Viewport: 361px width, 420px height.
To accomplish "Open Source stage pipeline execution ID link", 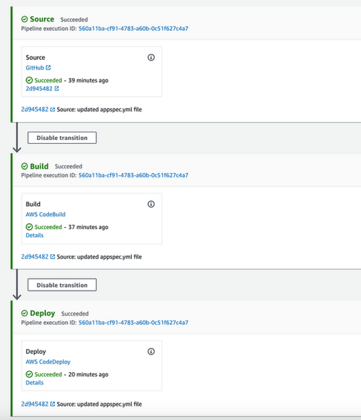I will tap(133, 28).
